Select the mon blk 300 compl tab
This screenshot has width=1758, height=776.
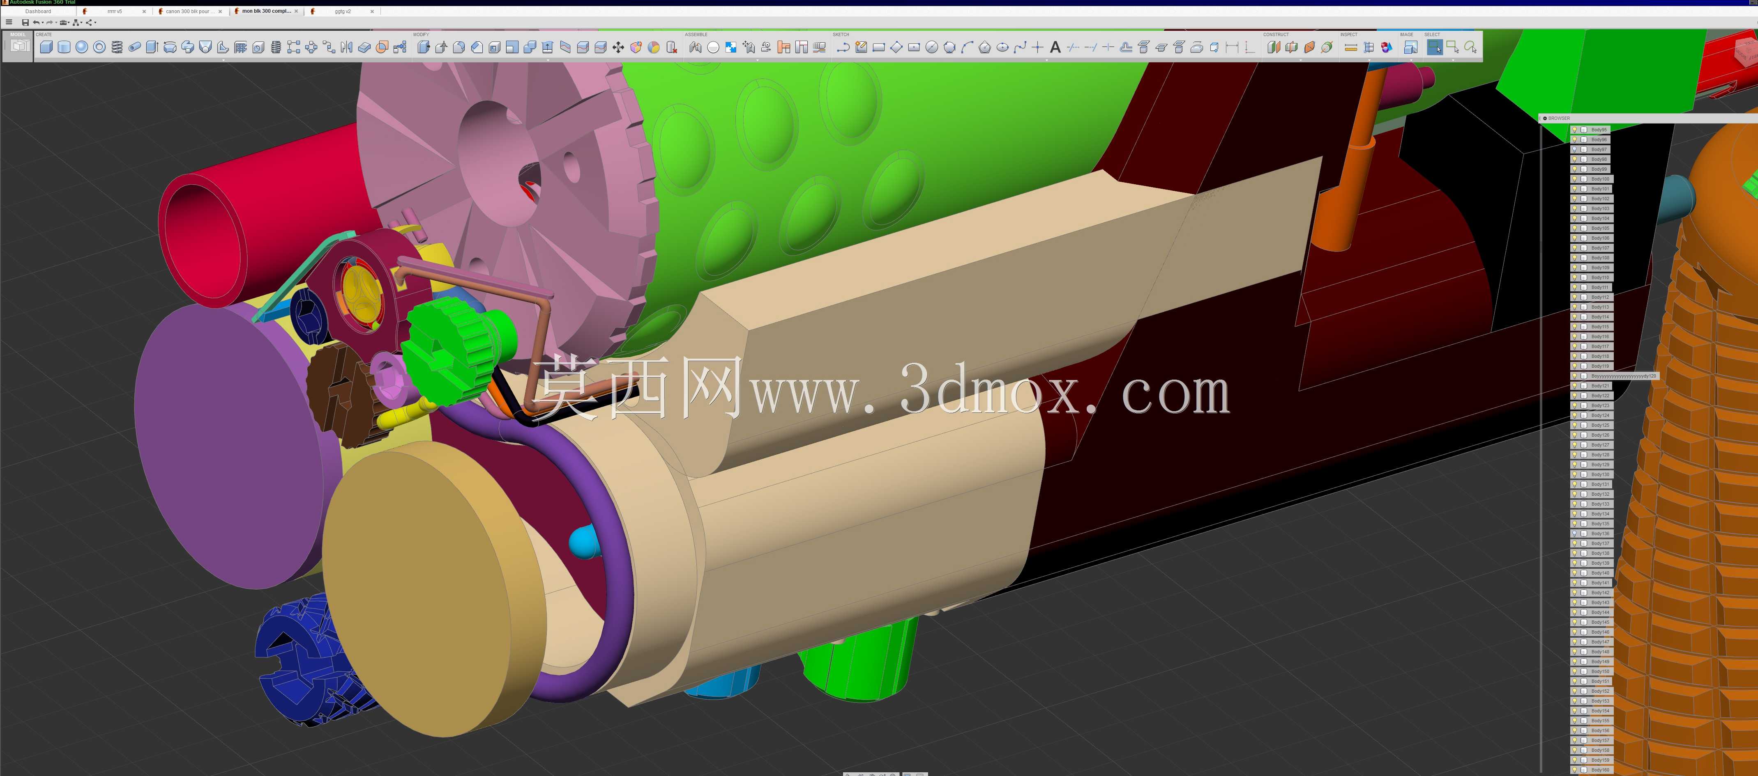(266, 11)
